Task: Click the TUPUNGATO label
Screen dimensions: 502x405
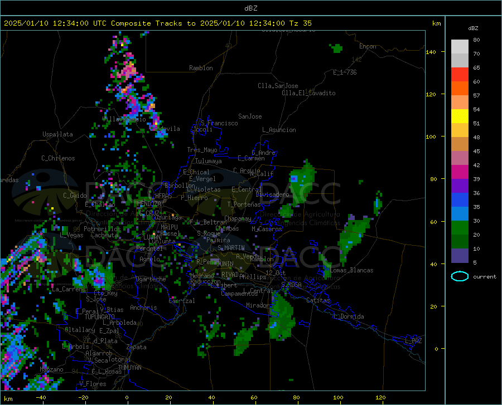Action: point(100,317)
